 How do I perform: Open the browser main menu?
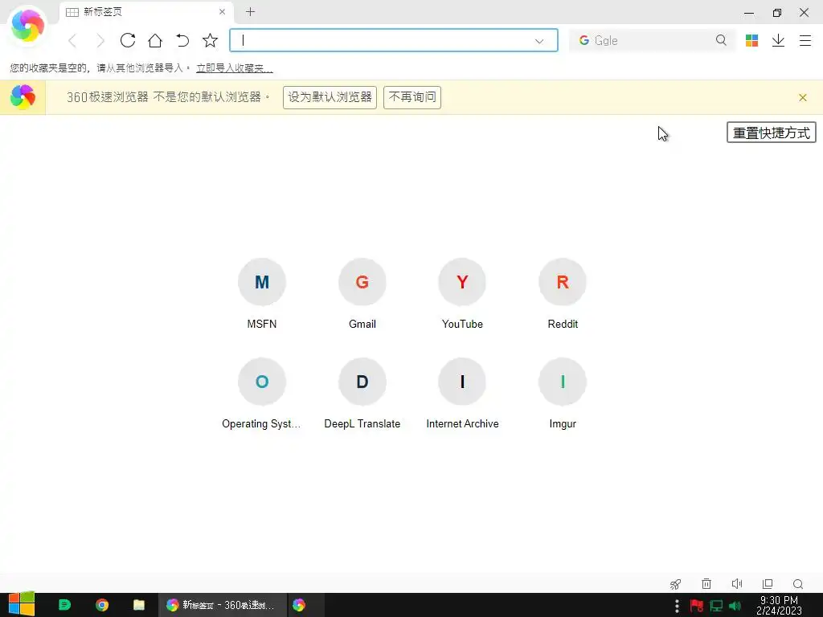point(805,40)
